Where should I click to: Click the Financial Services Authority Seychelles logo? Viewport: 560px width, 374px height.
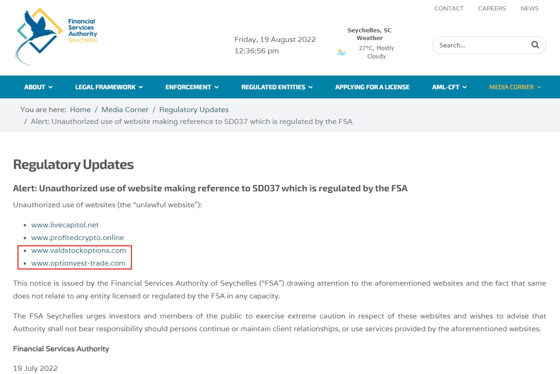click(x=56, y=36)
